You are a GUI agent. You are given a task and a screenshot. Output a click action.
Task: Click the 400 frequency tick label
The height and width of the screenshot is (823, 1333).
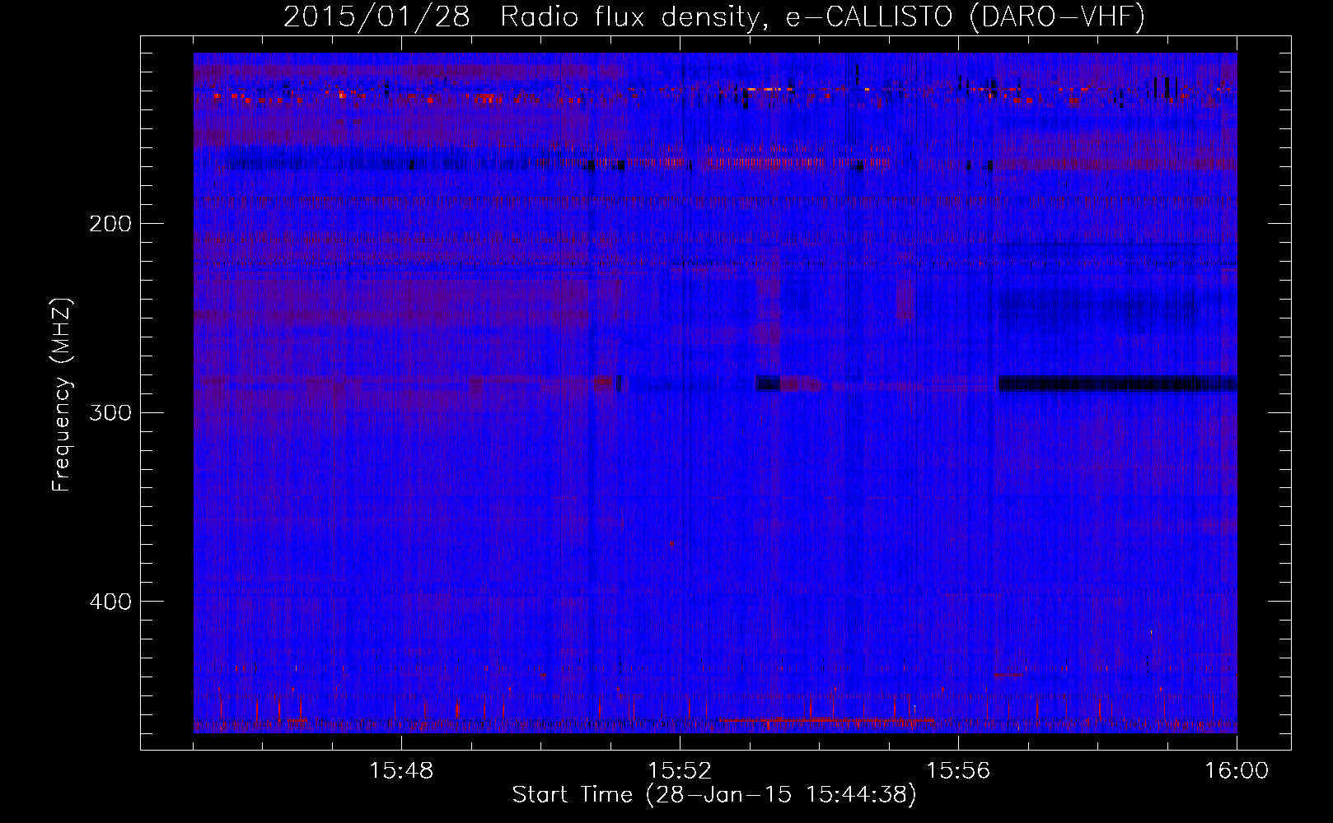[110, 602]
